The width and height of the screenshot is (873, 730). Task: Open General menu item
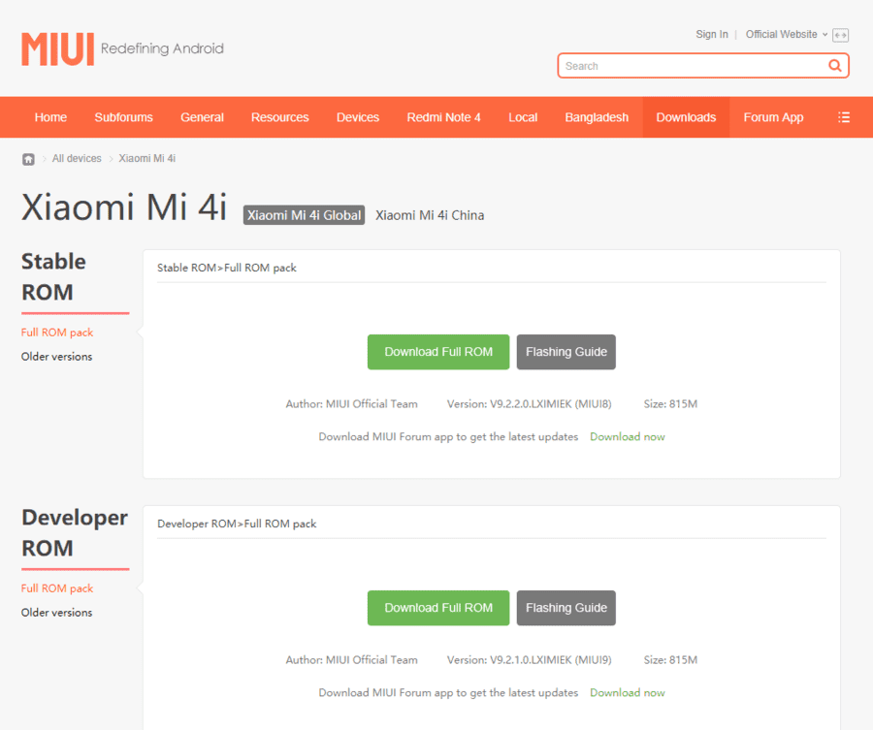[x=202, y=117]
